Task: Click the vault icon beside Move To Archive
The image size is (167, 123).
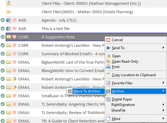Action: [x=70, y=91]
